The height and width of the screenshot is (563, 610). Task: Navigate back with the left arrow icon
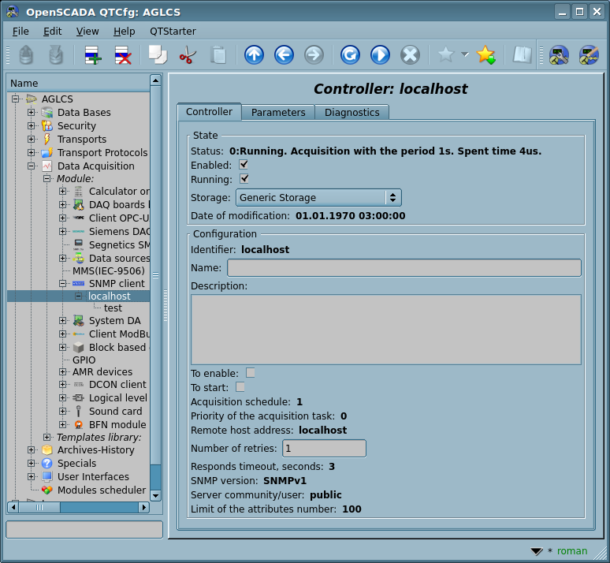pyautogui.click(x=284, y=55)
